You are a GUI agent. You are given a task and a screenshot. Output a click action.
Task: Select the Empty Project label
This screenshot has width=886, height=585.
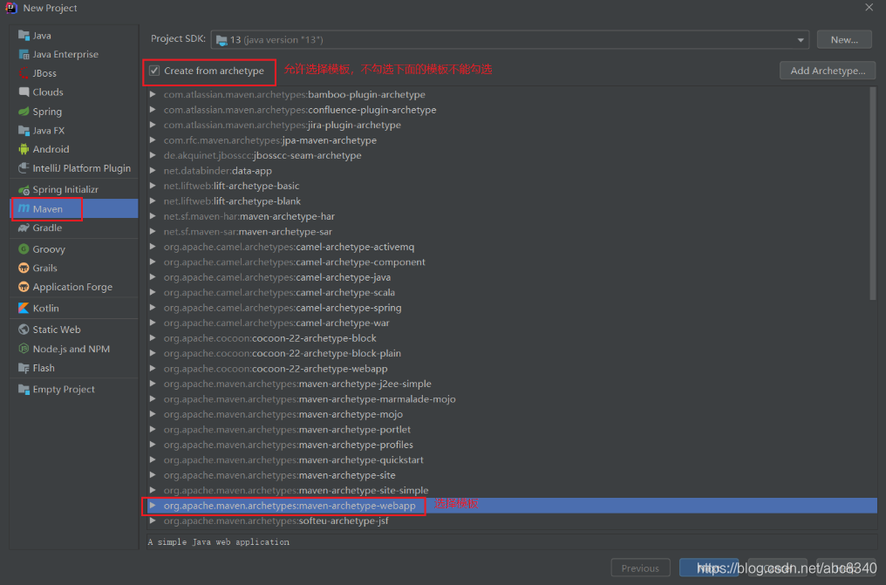[x=64, y=389]
